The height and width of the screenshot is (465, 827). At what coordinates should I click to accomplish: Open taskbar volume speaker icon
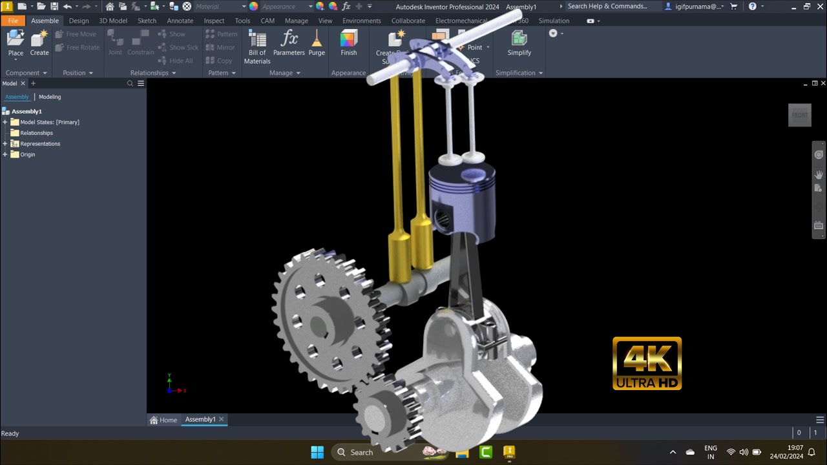(x=744, y=452)
